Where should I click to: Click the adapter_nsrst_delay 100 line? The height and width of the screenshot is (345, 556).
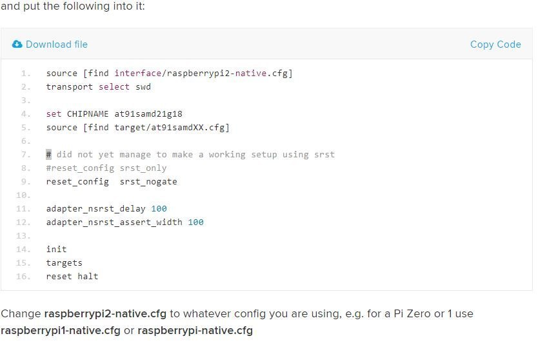point(106,208)
